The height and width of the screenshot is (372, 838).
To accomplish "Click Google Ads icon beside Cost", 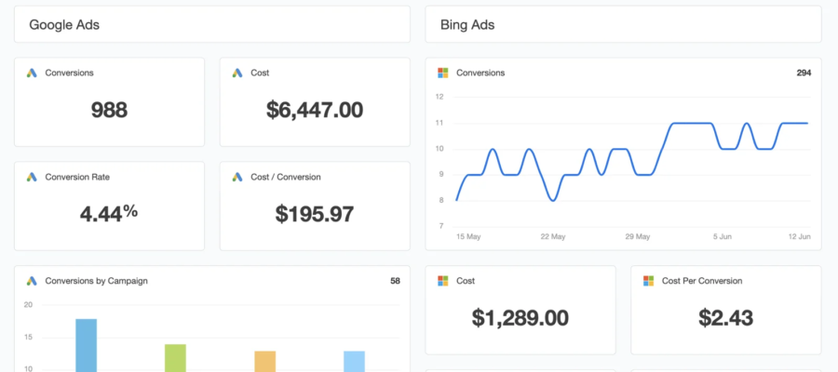I will pyautogui.click(x=237, y=73).
